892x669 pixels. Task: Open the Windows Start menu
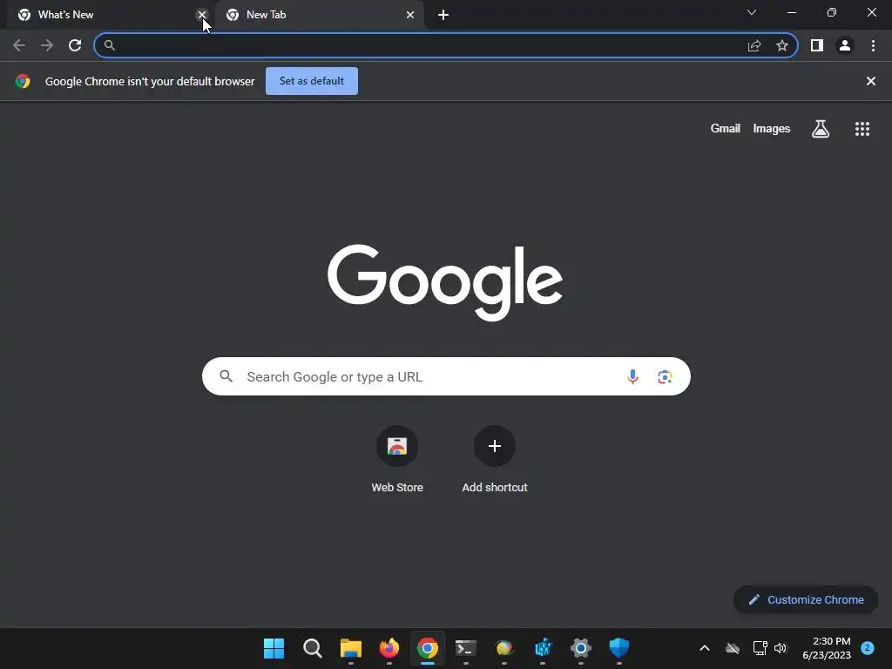(274, 648)
